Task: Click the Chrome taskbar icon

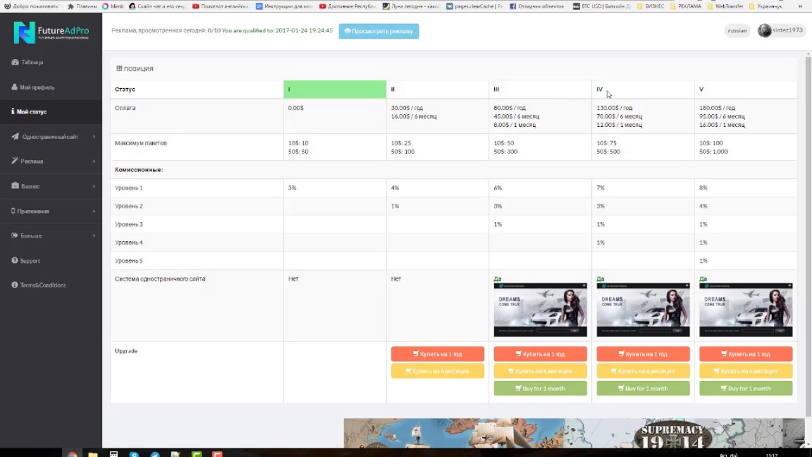Action: coord(72,454)
